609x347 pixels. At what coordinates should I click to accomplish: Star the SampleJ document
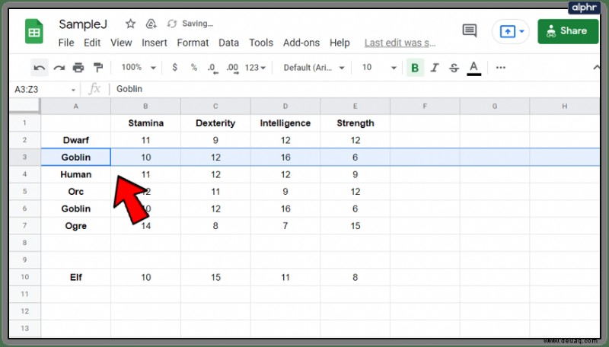tap(130, 24)
